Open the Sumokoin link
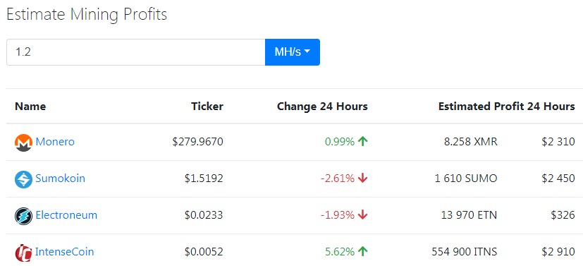 click(60, 179)
